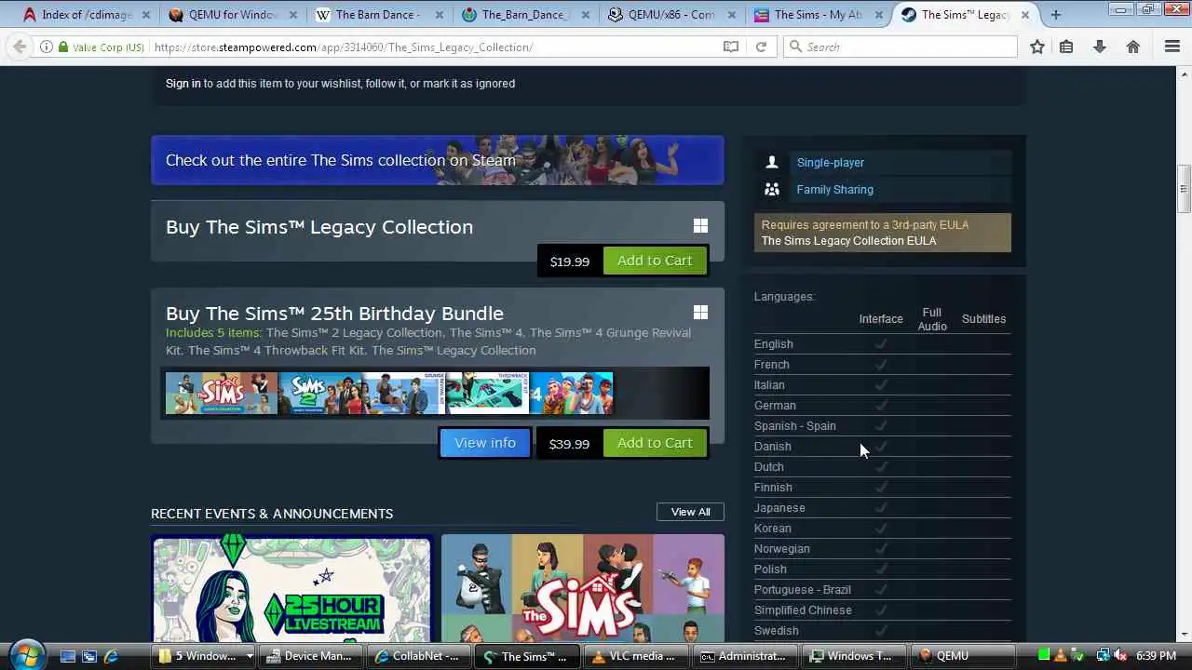This screenshot has height=670, width=1192.
Task: Open Device Manager from taskbar
Action: point(309,656)
